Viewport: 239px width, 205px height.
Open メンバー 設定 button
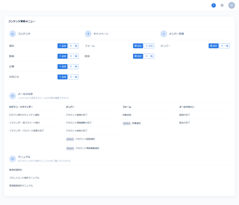[214, 46]
